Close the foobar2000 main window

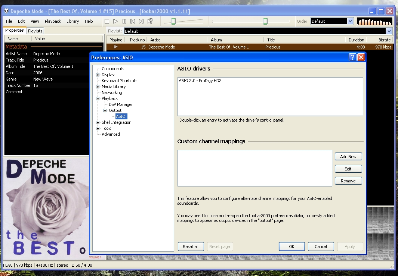389,11
